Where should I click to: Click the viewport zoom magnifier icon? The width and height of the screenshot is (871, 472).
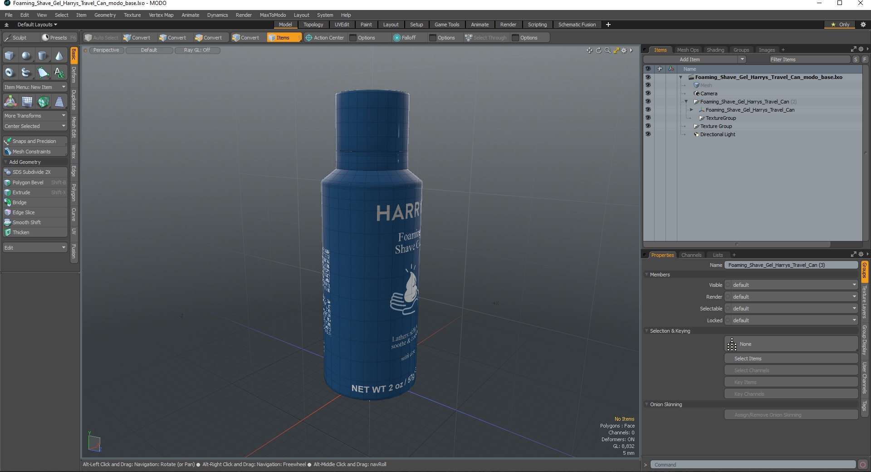607,50
